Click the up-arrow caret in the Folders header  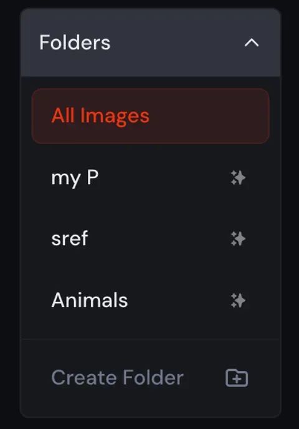252,42
